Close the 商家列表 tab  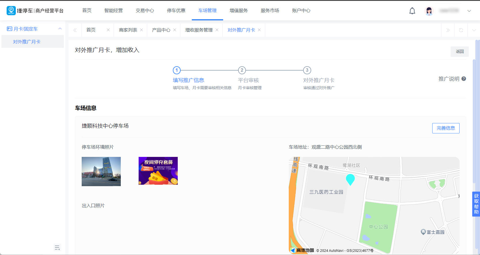pos(141,30)
